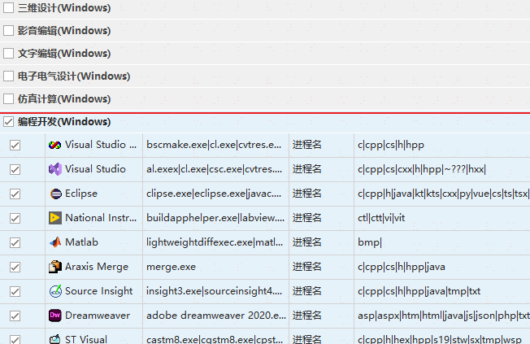
Task: Expand the 电子电气设计(Windows) group
Action: pyautogui.click(x=73, y=76)
